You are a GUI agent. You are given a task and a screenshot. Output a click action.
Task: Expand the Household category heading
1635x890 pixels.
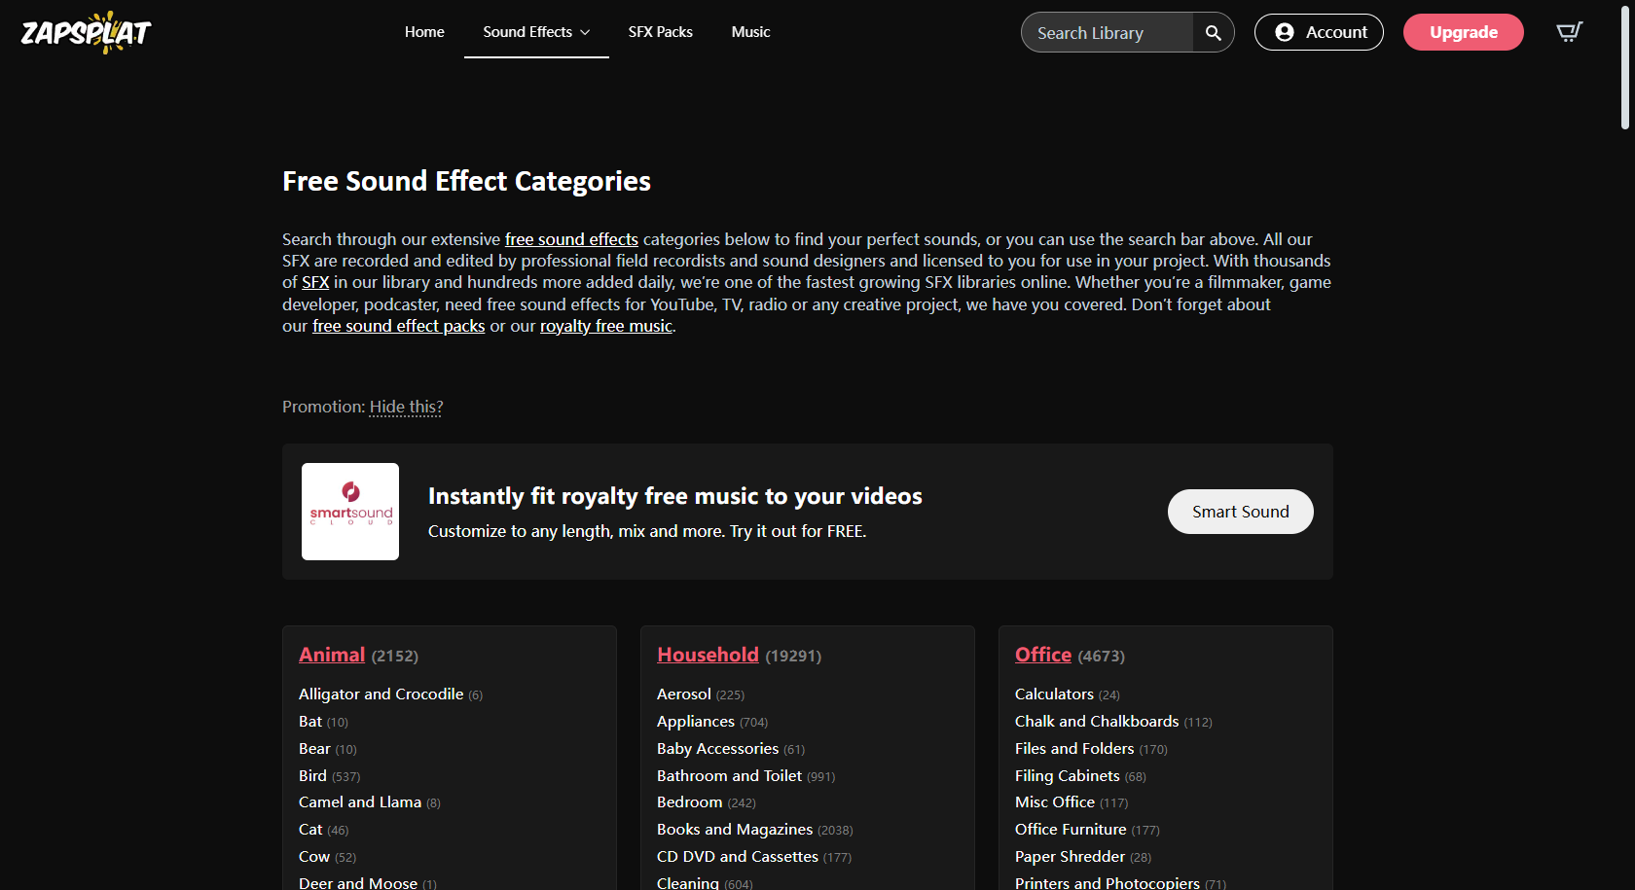[x=708, y=654]
